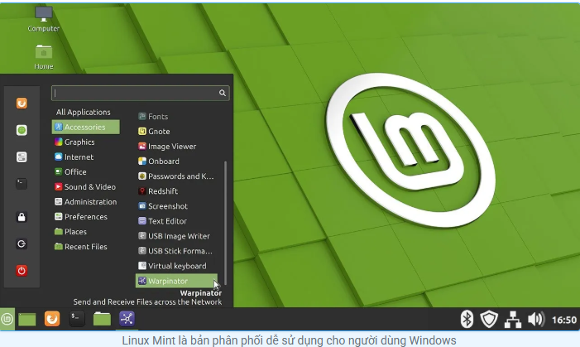Open the Files folder icon on the panel
580x347 pixels.
[x=102, y=319]
